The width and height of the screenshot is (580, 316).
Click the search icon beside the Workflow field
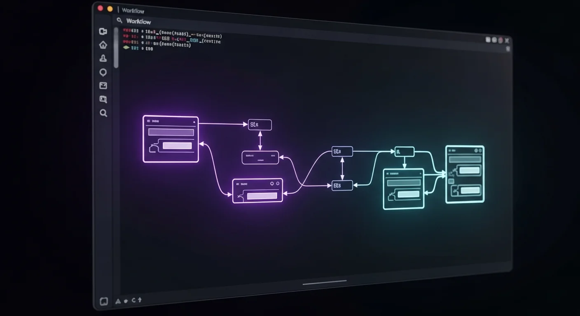coord(120,20)
